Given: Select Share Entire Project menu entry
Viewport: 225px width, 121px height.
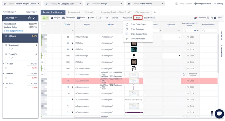Looking at the screenshot, I should coord(138,24).
